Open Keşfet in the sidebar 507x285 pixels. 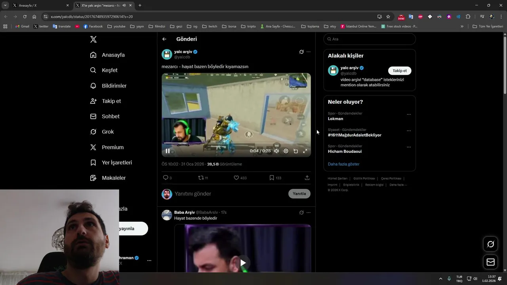click(104, 70)
